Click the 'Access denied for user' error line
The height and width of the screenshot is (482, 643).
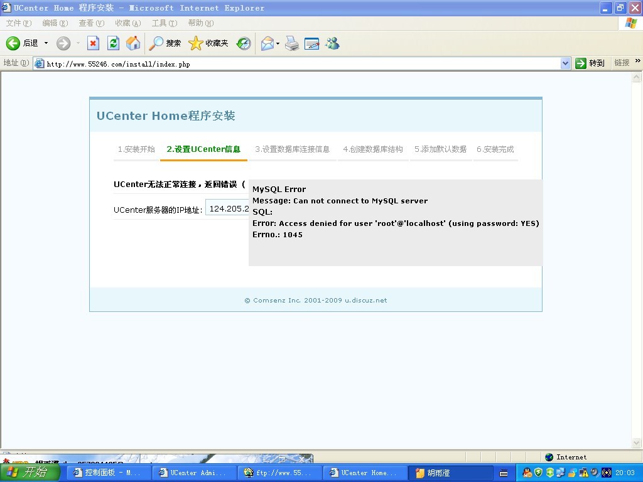tap(396, 223)
